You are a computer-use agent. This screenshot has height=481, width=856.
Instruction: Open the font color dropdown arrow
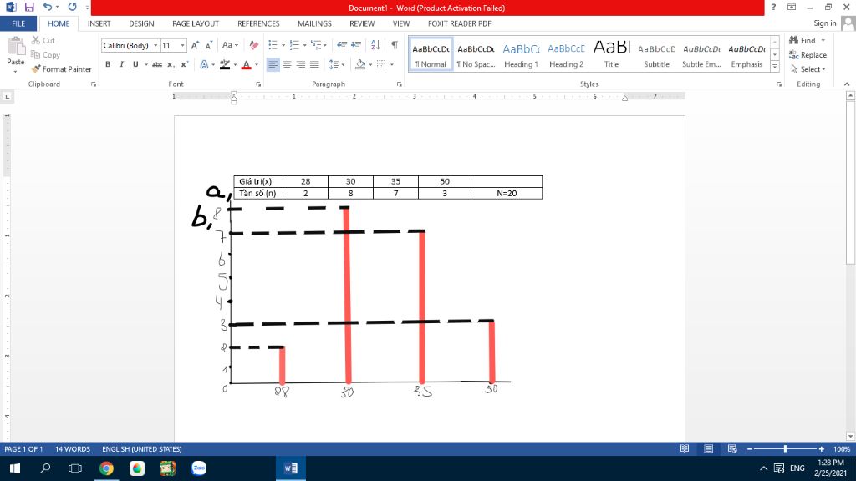point(257,65)
